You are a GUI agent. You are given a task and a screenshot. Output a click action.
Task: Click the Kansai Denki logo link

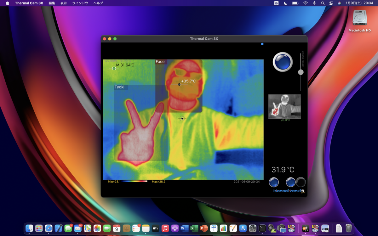tap(289, 191)
